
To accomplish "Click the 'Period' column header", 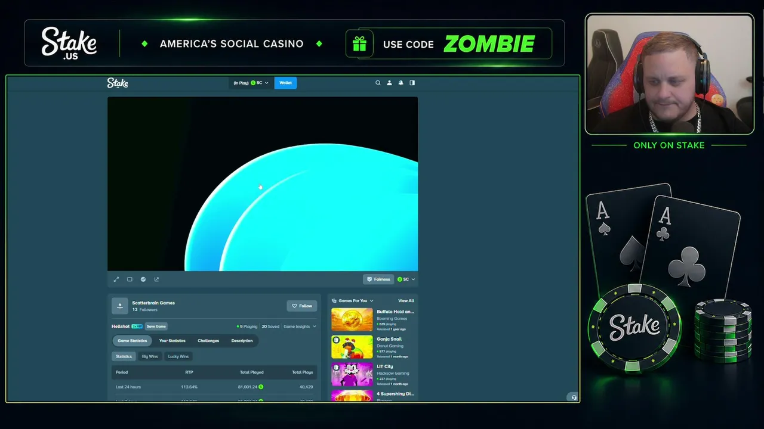I will 122,372.
